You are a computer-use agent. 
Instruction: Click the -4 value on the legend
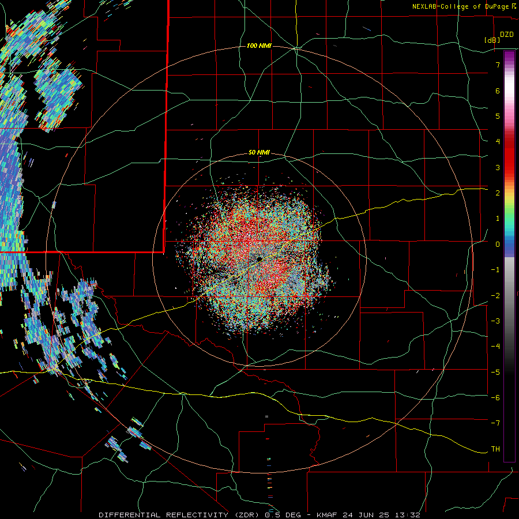point(495,347)
